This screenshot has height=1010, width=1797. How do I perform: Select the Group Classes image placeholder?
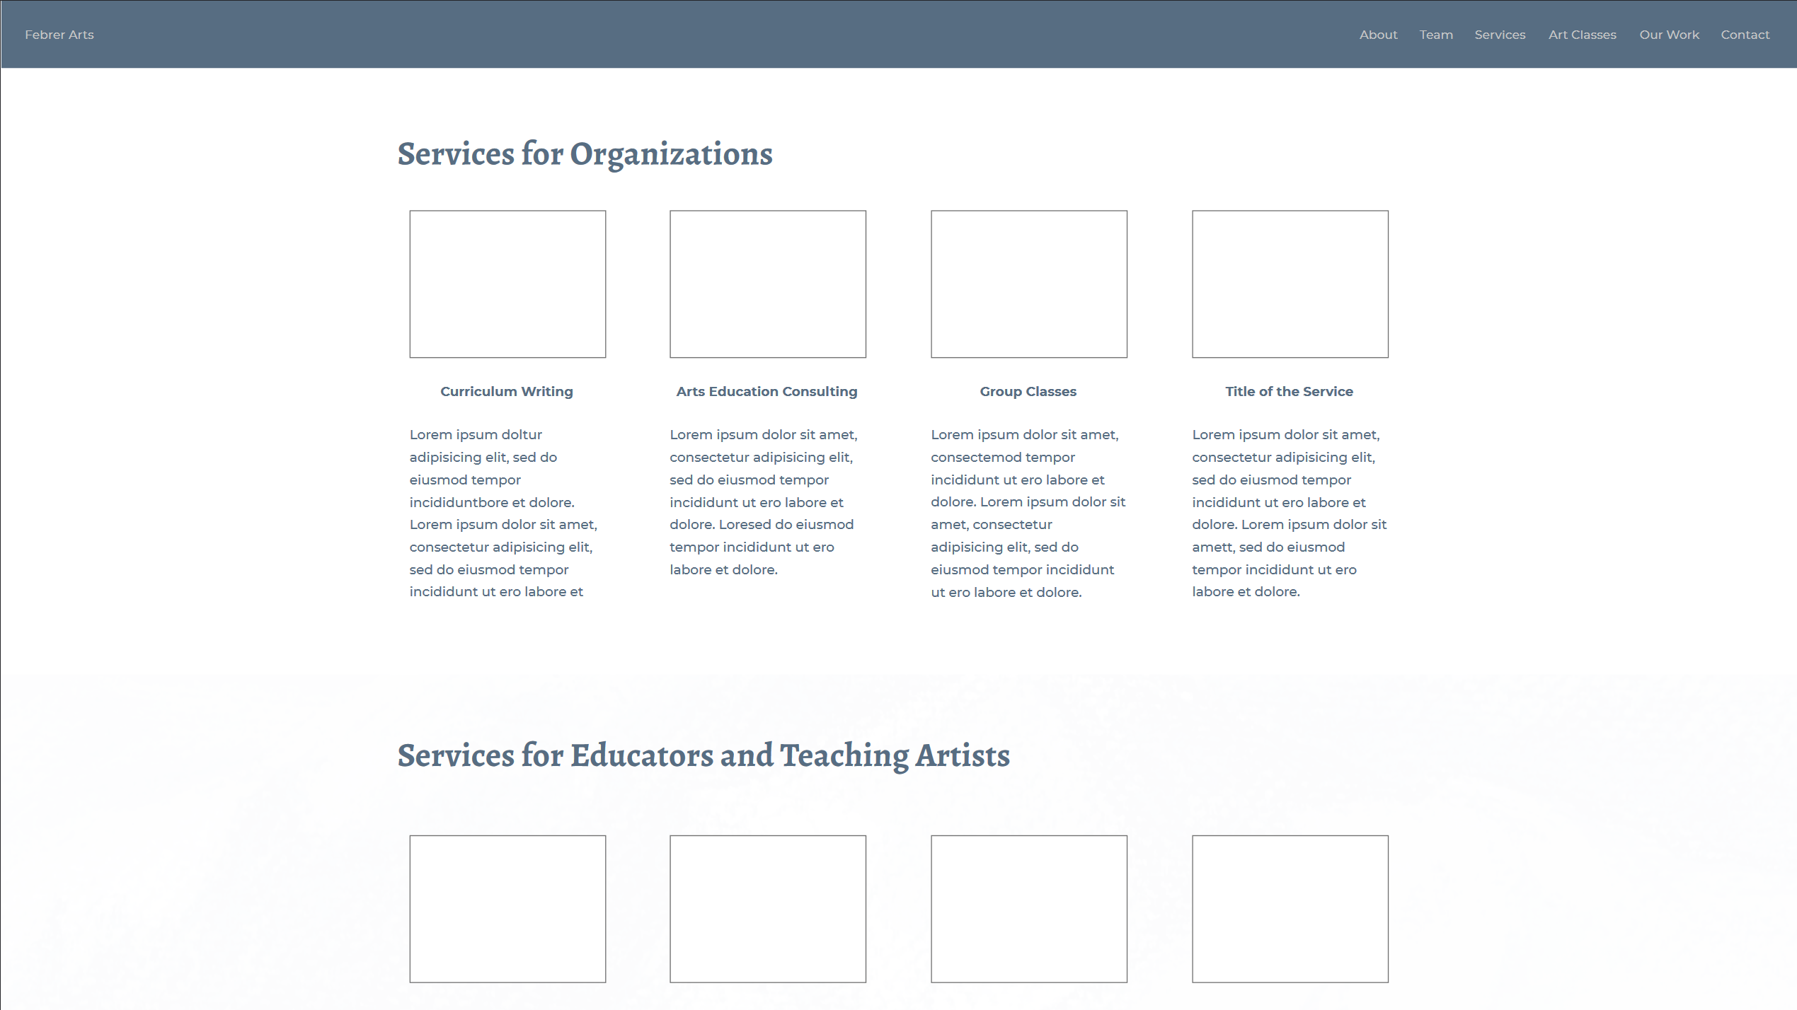pyautogui.click(x=1028, y=284)
